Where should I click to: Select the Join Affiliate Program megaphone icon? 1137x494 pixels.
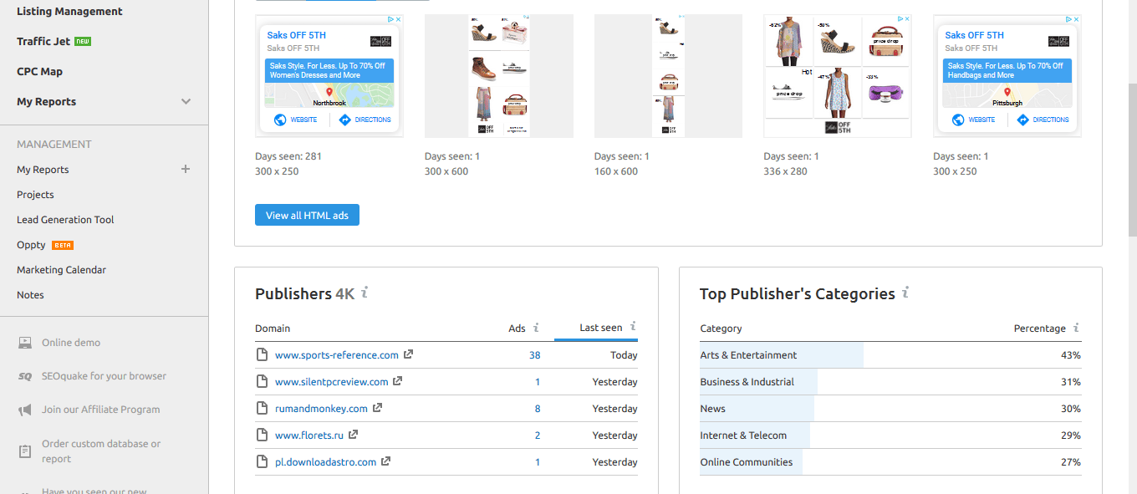click(x=24, y=409)
